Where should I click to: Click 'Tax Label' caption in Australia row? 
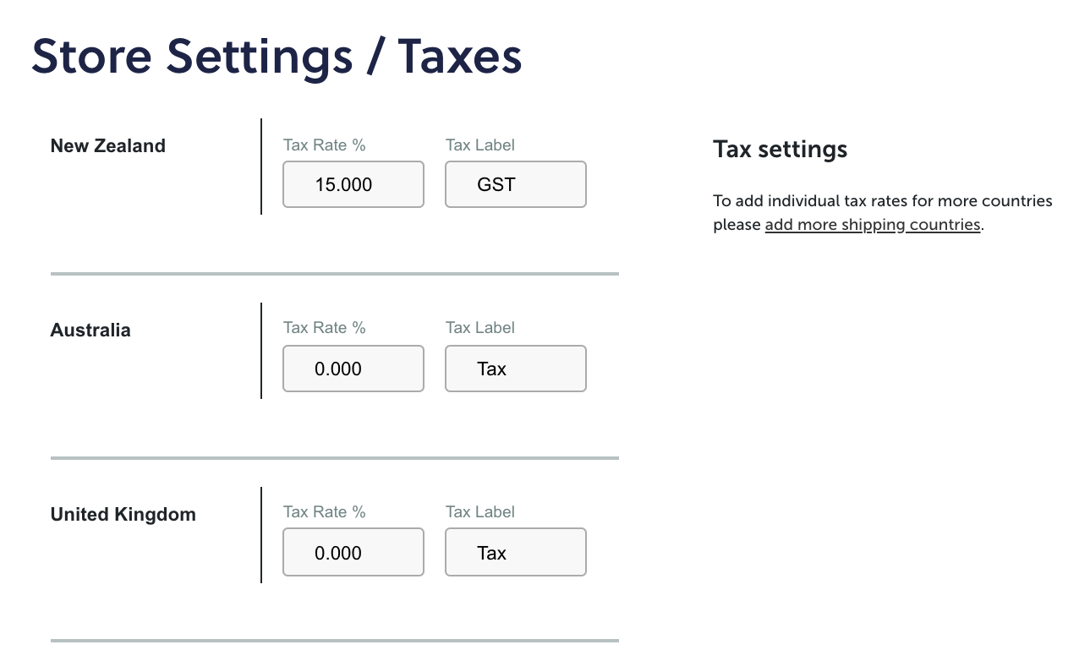point(480,328)
